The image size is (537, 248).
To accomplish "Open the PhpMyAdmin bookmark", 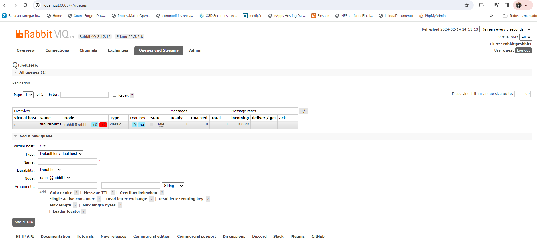I will click(x=432, y=16).
